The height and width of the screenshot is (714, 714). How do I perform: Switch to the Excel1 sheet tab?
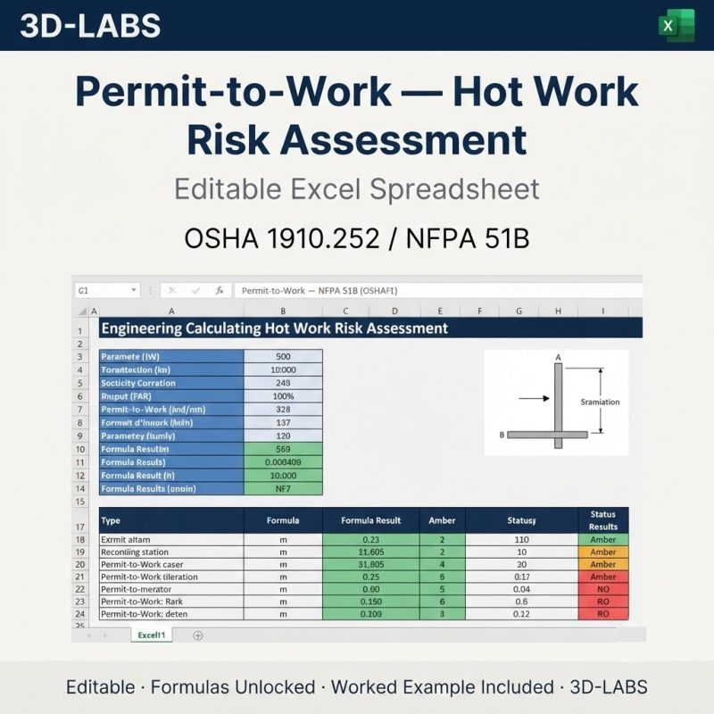tap(151, 635)
